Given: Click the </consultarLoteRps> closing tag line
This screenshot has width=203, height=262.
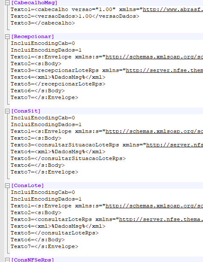Looking at the screenshot, I should pos(55,233).
